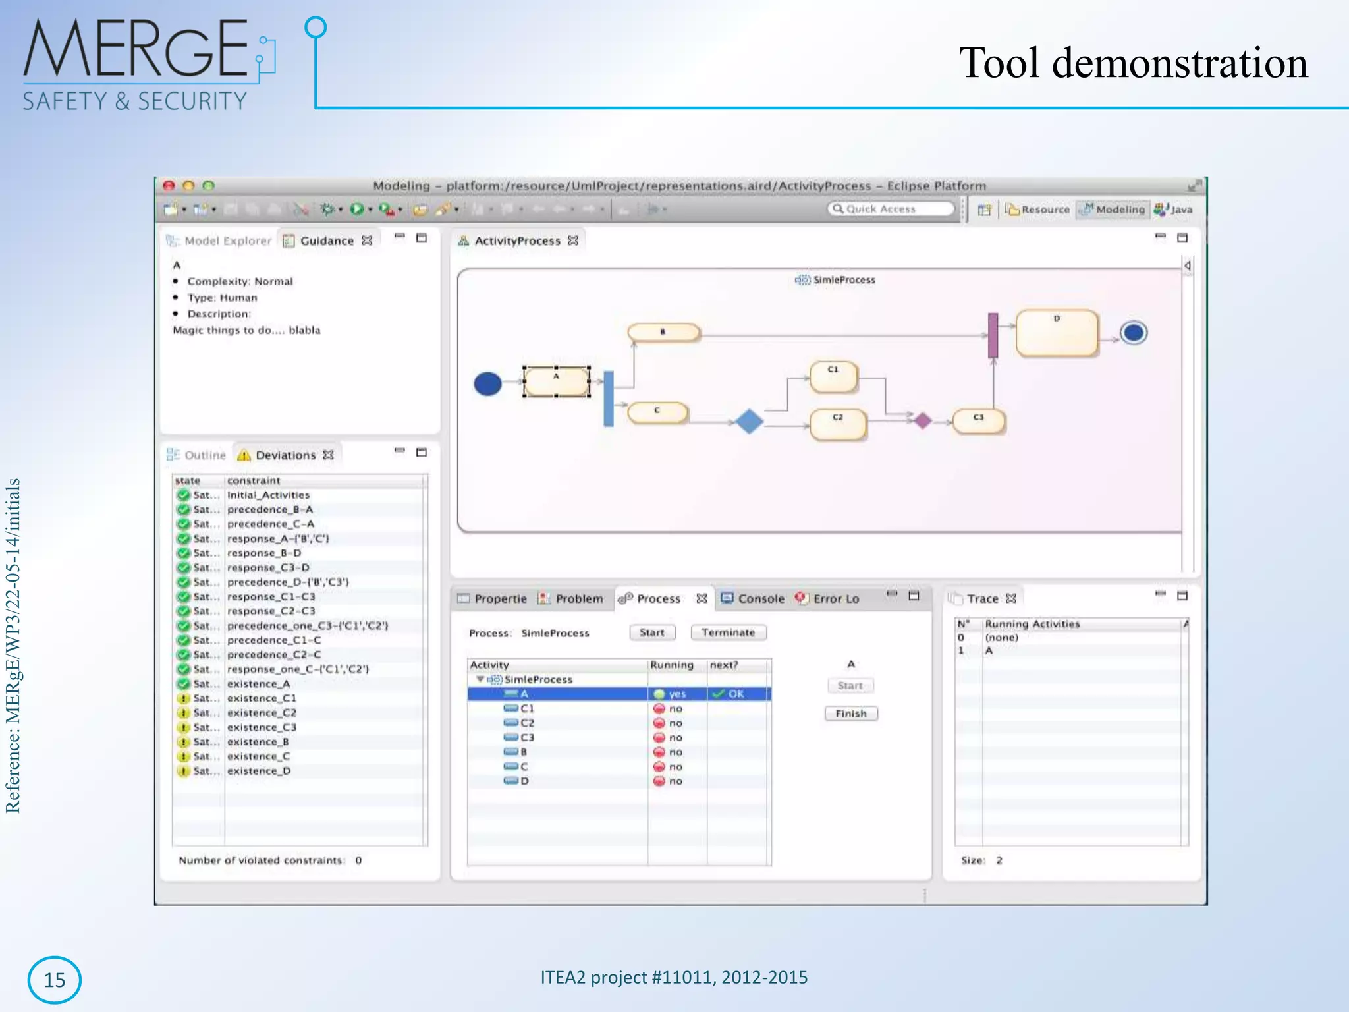The width and height of the screenshot is (1349, 1012).
Task: Select activity node B in the diagram
Action: [663, 332]
